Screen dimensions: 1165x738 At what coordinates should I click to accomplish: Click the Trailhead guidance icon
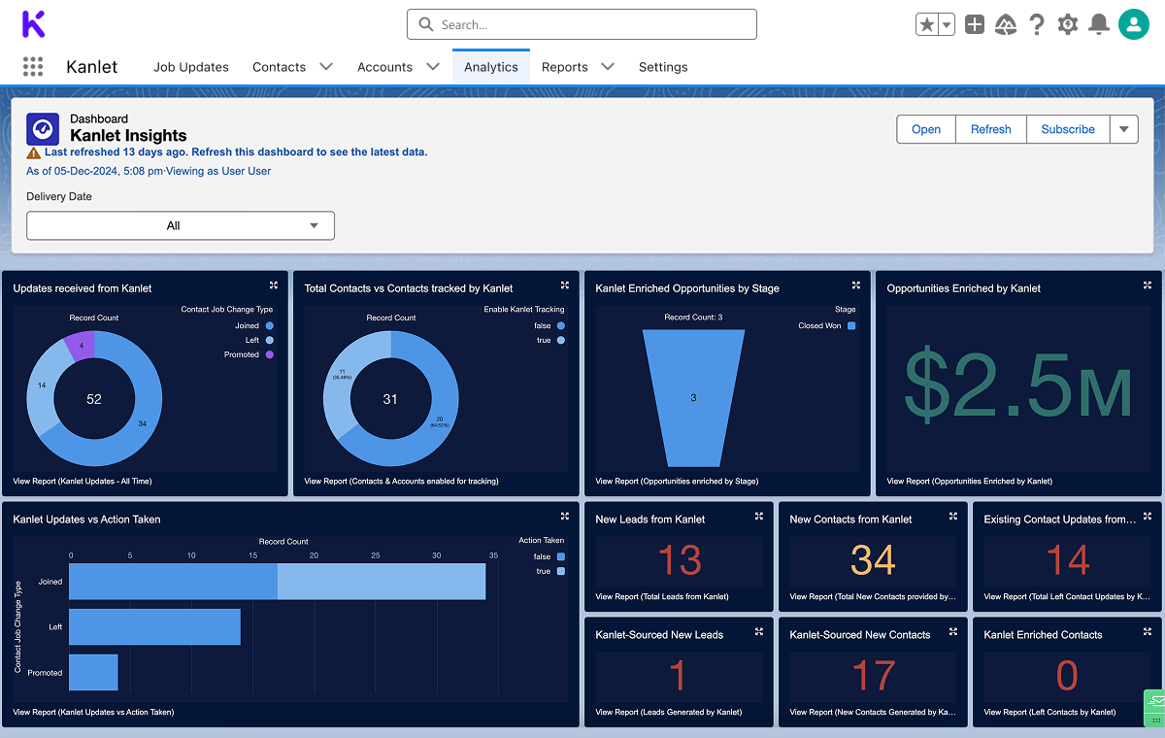[x=1006, y=25]
